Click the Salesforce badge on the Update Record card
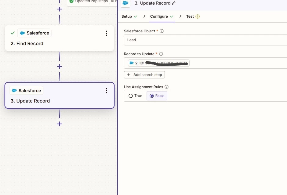The image size is (287, 195). coord(26,90)
